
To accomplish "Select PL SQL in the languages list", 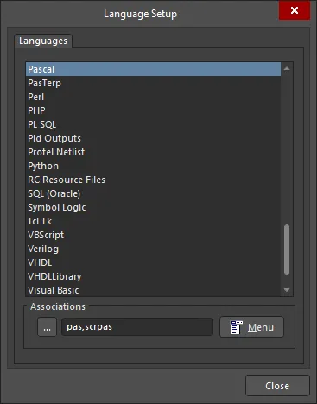I will [x=153, y=124].
